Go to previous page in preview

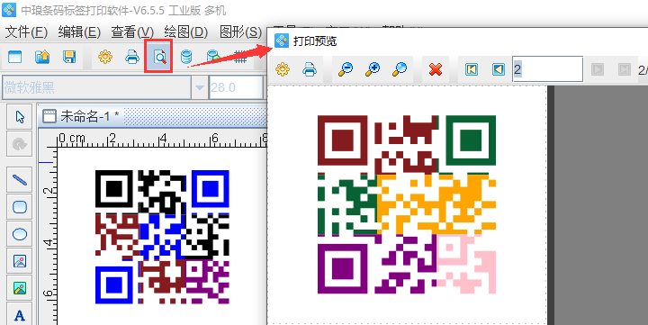click(499, 69)
